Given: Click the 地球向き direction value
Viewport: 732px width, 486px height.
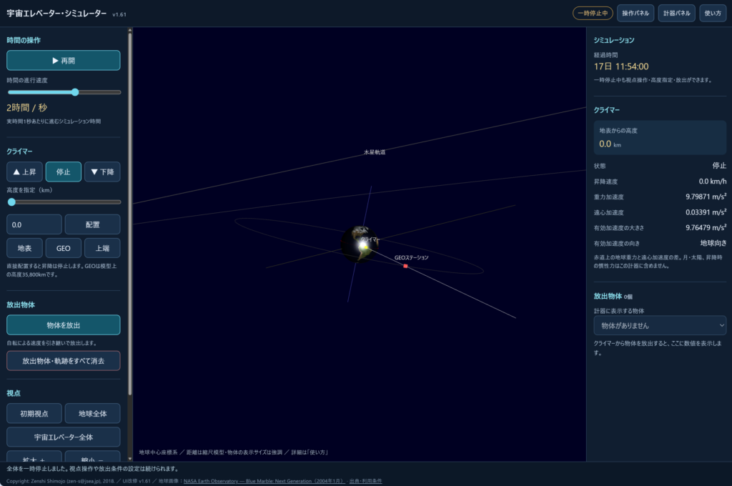Looking at the screenshot, I should 713,243.
